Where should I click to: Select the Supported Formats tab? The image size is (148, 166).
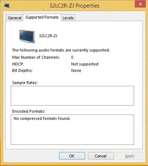point(42,17)
